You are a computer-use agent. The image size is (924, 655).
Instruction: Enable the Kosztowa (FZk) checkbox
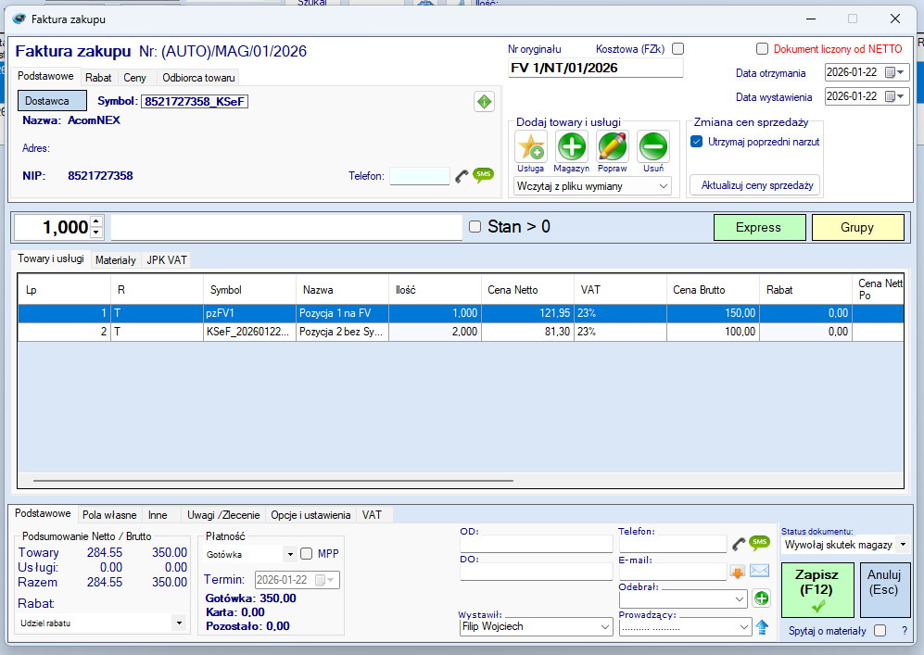point(677,49)
